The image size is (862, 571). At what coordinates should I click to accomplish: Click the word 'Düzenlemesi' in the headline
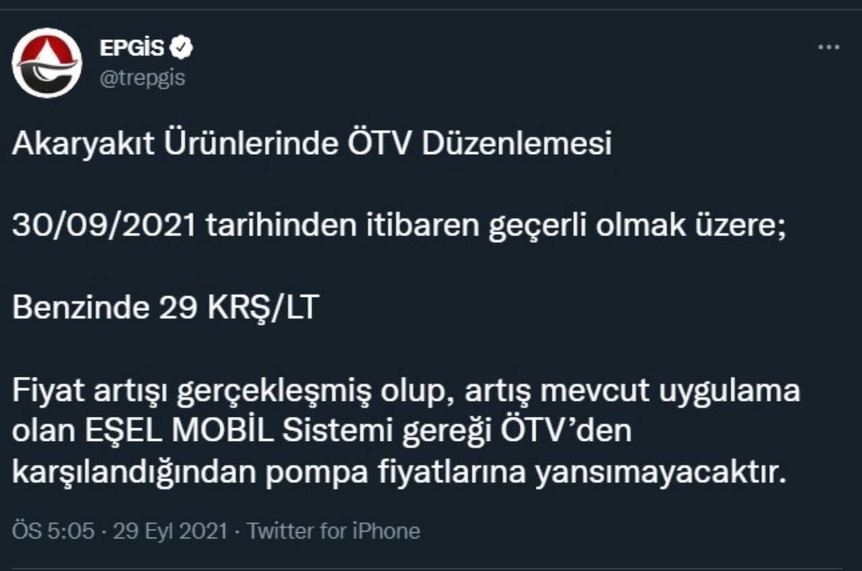[517, 145]
